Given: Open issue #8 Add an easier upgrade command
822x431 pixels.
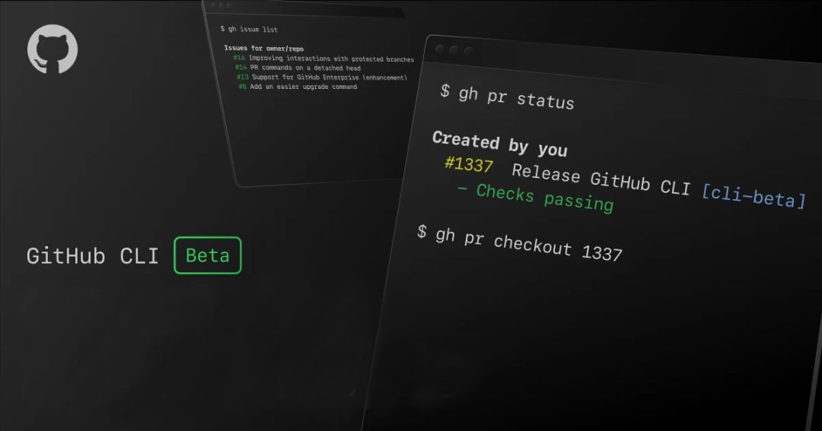Looking at the screenshot, I should point(297,87).
